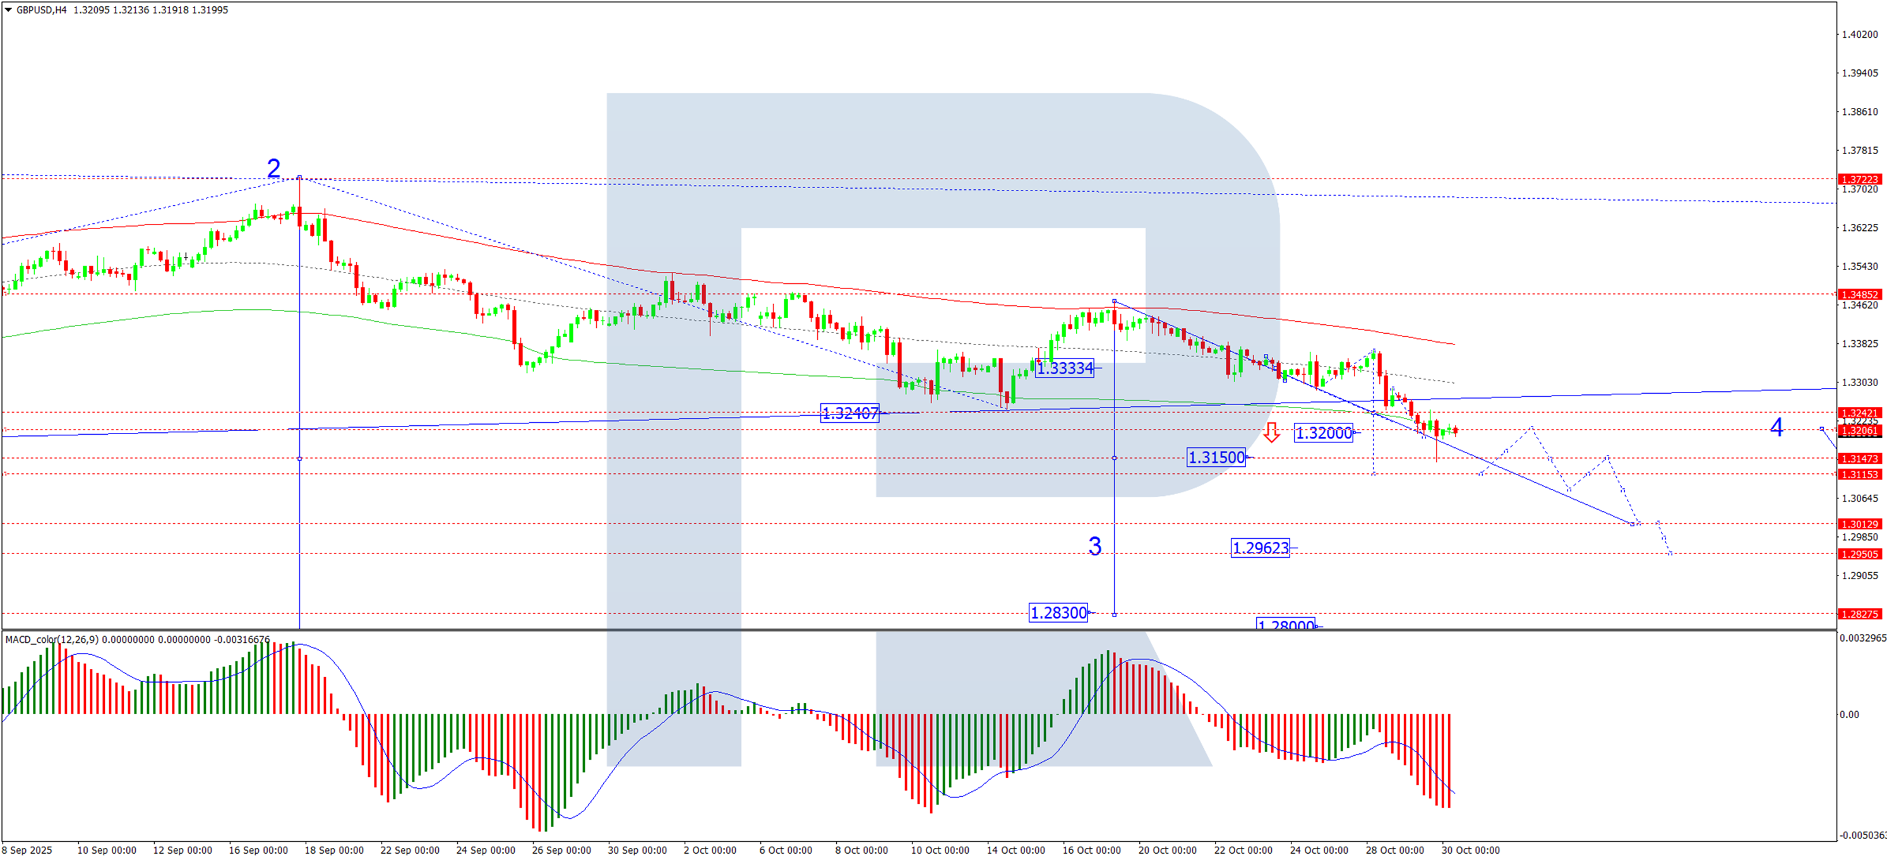This screenshot has height=860, width=1887.
Task: Select the red 1.37223 level tag
Action: 1859,179
